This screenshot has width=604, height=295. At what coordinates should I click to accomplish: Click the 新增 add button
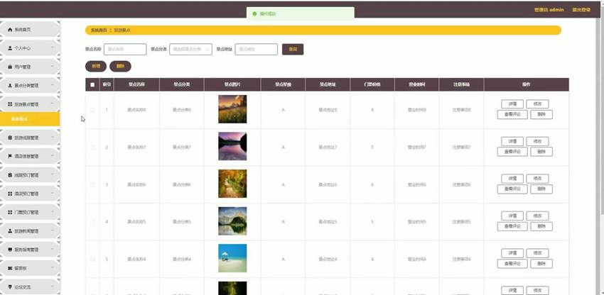(95, 66)
